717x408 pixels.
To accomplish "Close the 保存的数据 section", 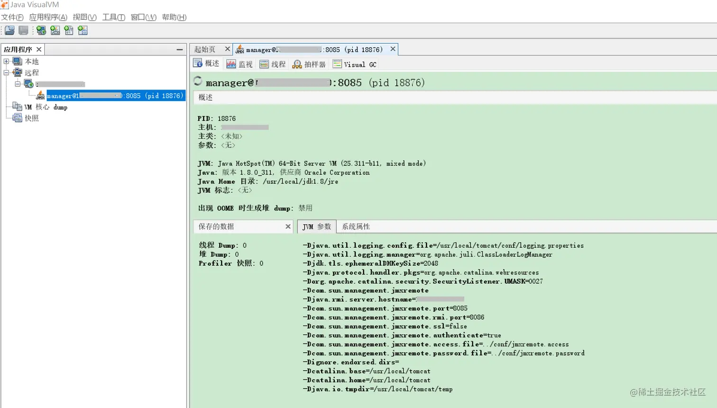I will (288, 227).
